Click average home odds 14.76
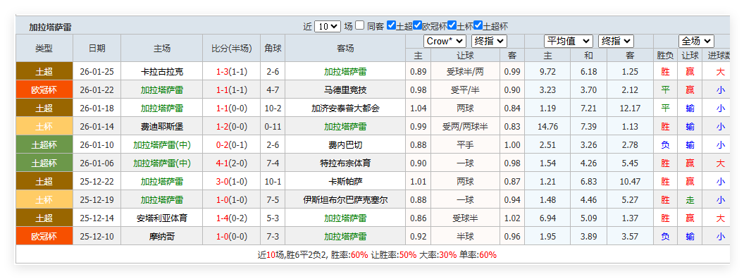Screen dimensions: 744x279 [x=548, y=127]
